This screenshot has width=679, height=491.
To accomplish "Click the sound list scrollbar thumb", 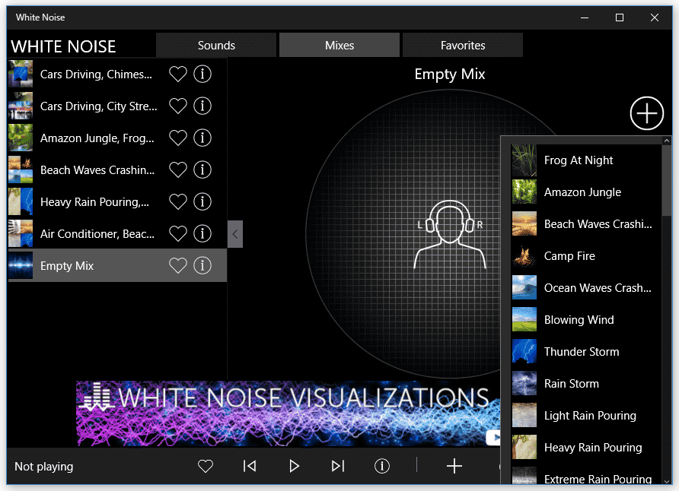I will pos(667,180).
